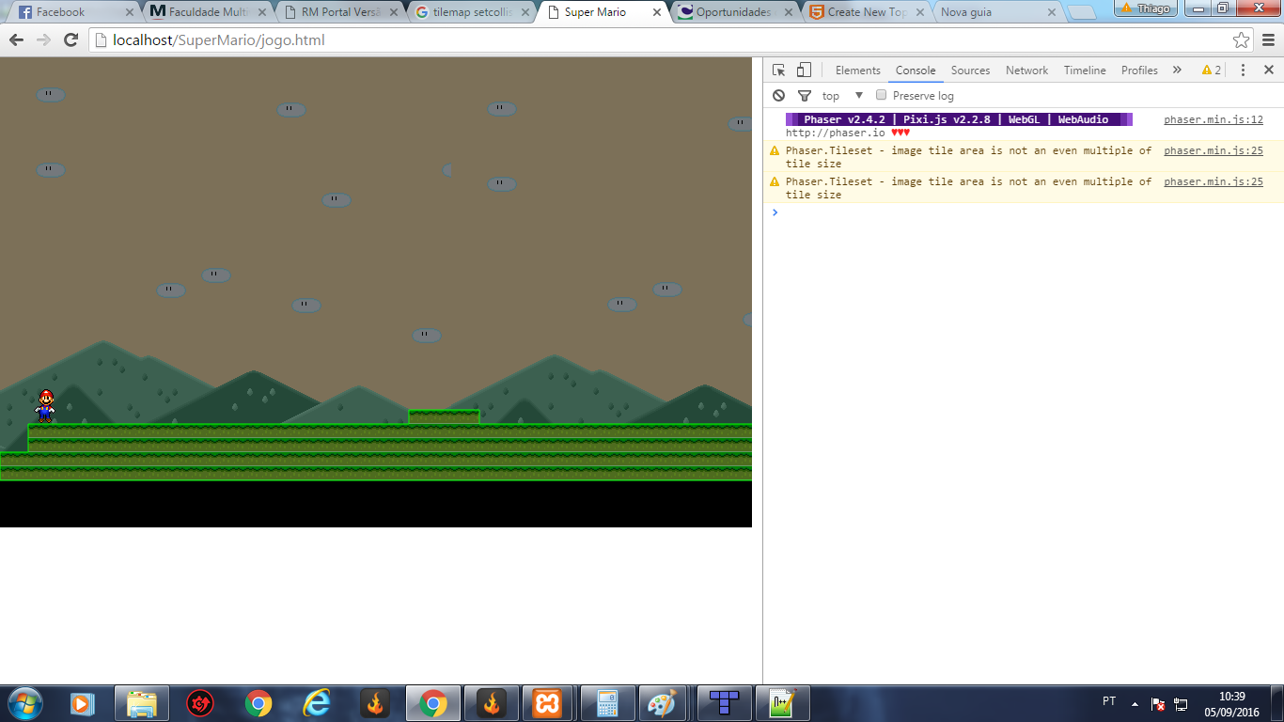1284x722 pixels.
Task: Open the Paint taskbar icon
Action: click(663, 702)
